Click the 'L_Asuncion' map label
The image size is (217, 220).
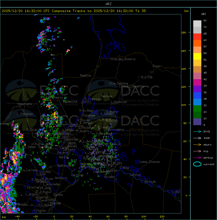(119, 102)
